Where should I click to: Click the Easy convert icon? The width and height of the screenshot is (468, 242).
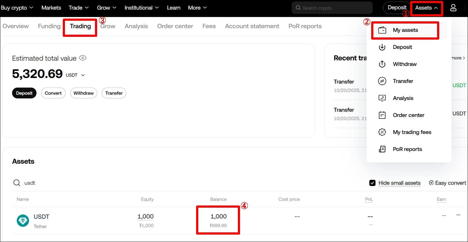point(431,183)
